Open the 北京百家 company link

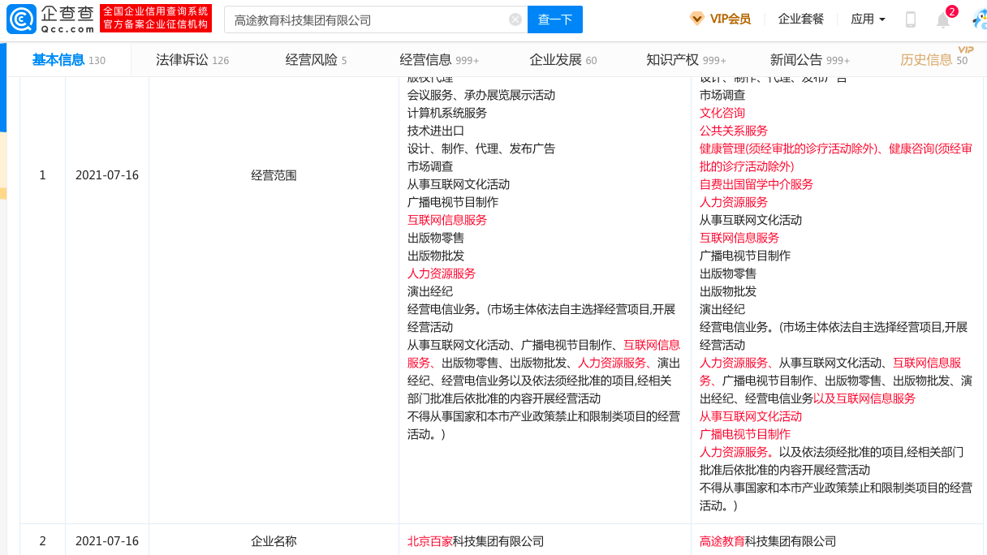coord(430,540)
